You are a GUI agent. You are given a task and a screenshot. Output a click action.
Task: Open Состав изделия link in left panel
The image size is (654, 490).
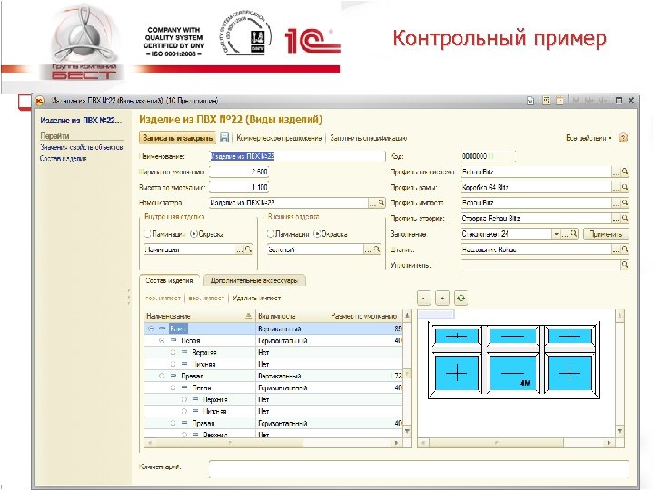[x=64, y=158]
